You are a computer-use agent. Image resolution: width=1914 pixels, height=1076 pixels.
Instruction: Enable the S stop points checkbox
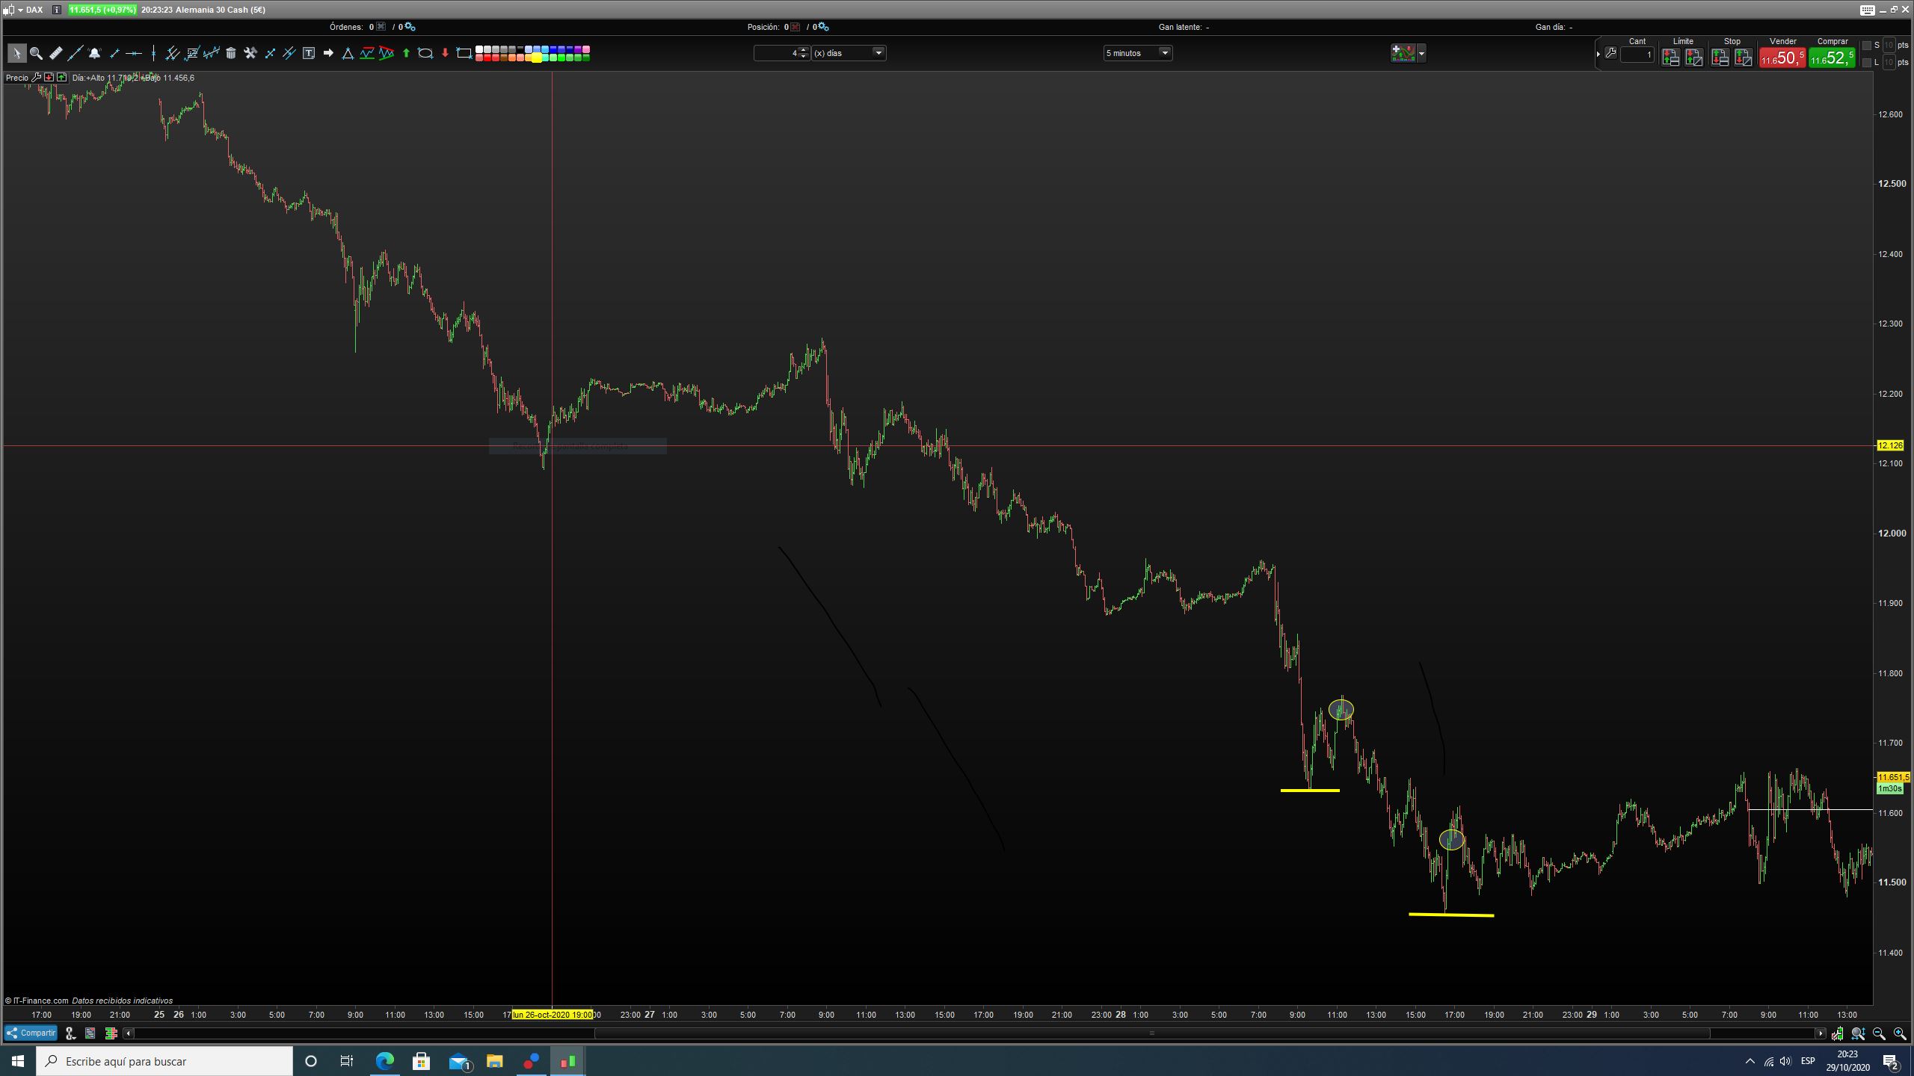[1867, 46]
